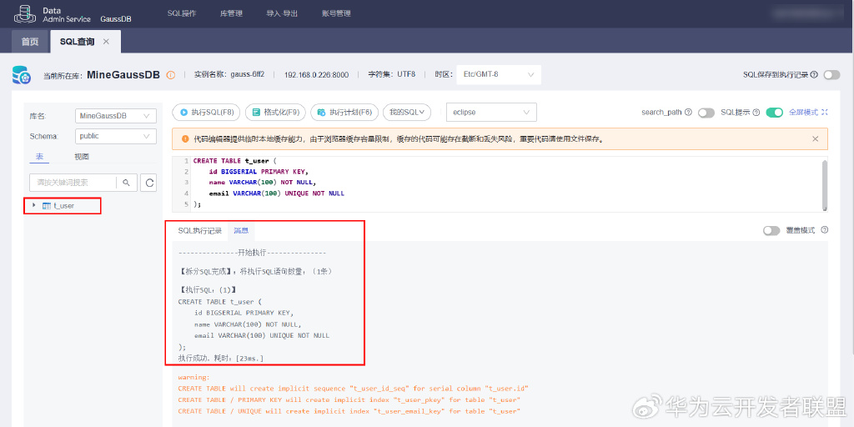Close the SQL查询 tab
Screen dimensions: 854x427
[106, 42]
